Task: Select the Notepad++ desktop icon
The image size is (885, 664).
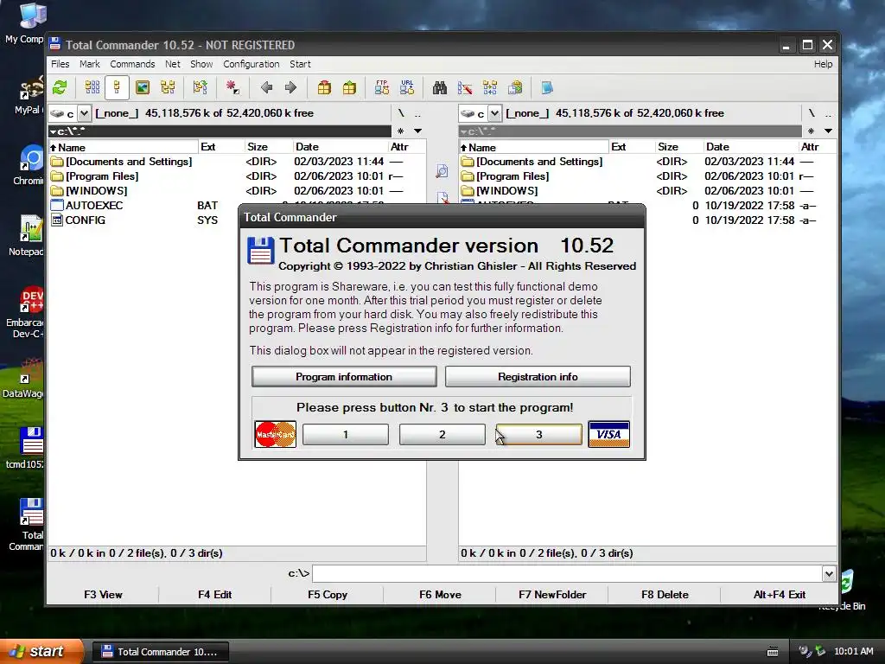Action: 29,236
